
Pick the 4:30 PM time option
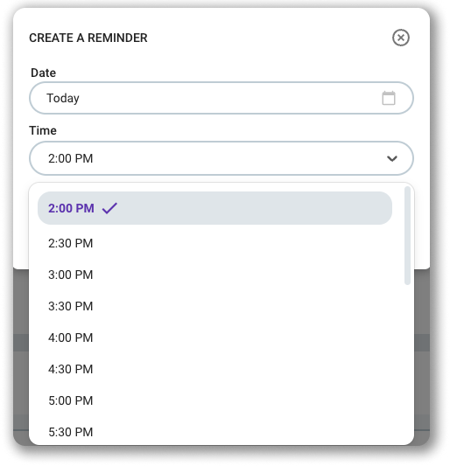214,369
